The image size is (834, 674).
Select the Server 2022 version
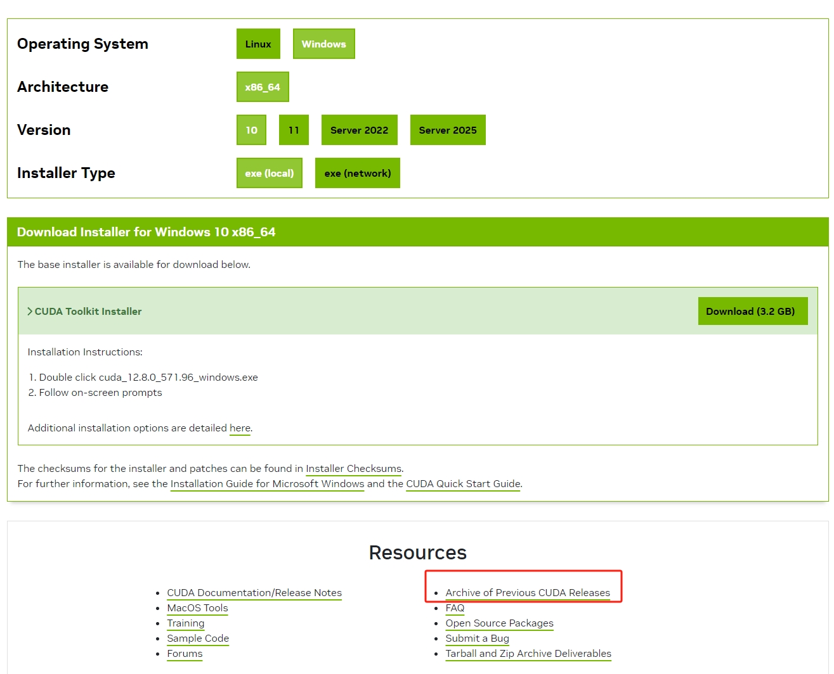pyautogui.click(x=359, y=130)
